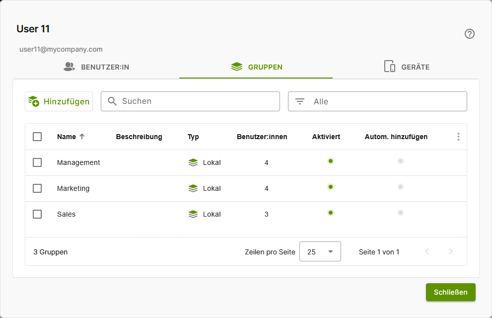Click the Hinzufügen button
Image resolution: width=492 pixels, height=318 pixels.
[x=59, y=101]
